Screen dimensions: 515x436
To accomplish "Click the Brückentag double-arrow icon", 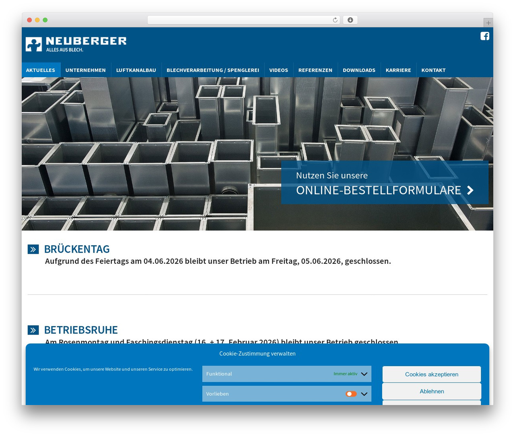I will tap(33, 249).
